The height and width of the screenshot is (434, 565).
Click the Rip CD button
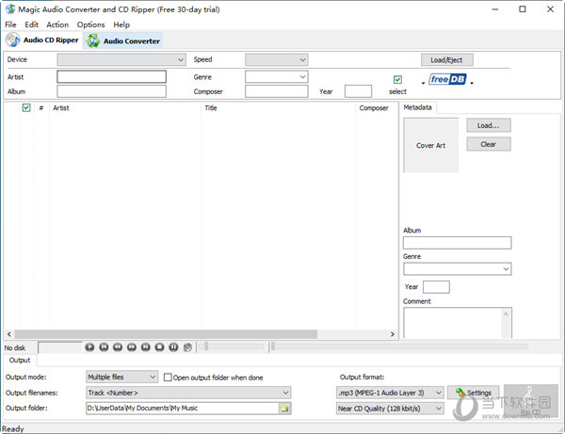tap(531, 401)
